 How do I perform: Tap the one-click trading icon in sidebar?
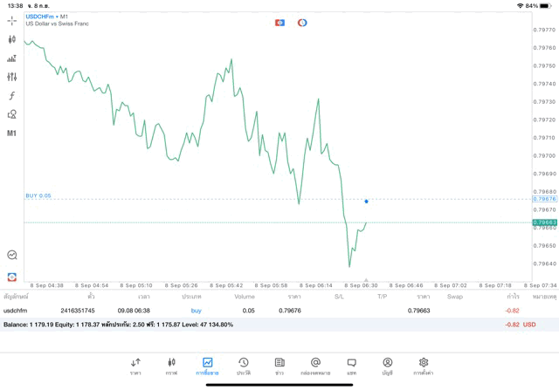coord(11,277)
